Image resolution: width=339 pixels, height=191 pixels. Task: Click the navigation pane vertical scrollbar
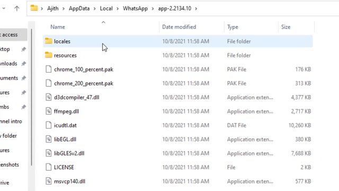click(x=32, y=98)
